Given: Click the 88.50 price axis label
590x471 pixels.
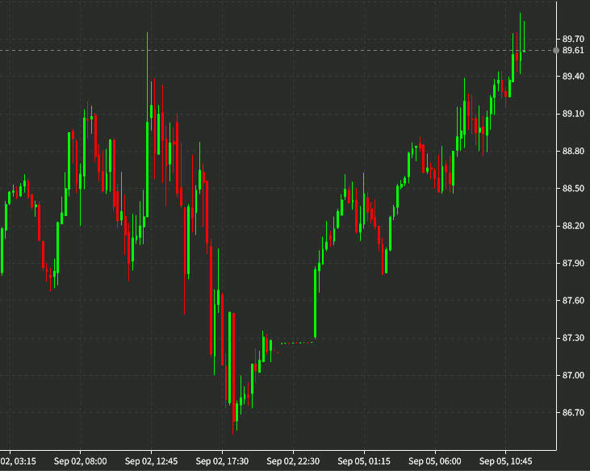Looking at the screenshot, I should pyautogui.click(x=573, y=189).
